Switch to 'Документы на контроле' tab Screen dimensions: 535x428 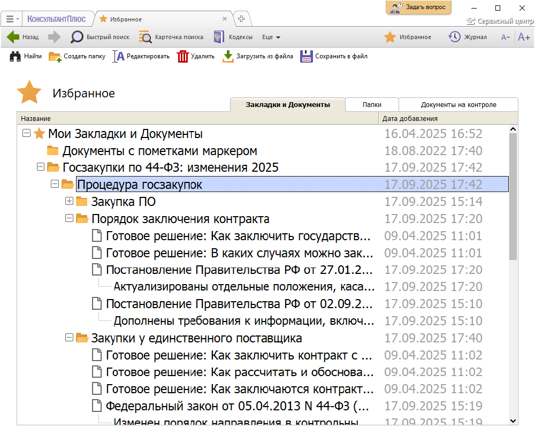(458, 105)
